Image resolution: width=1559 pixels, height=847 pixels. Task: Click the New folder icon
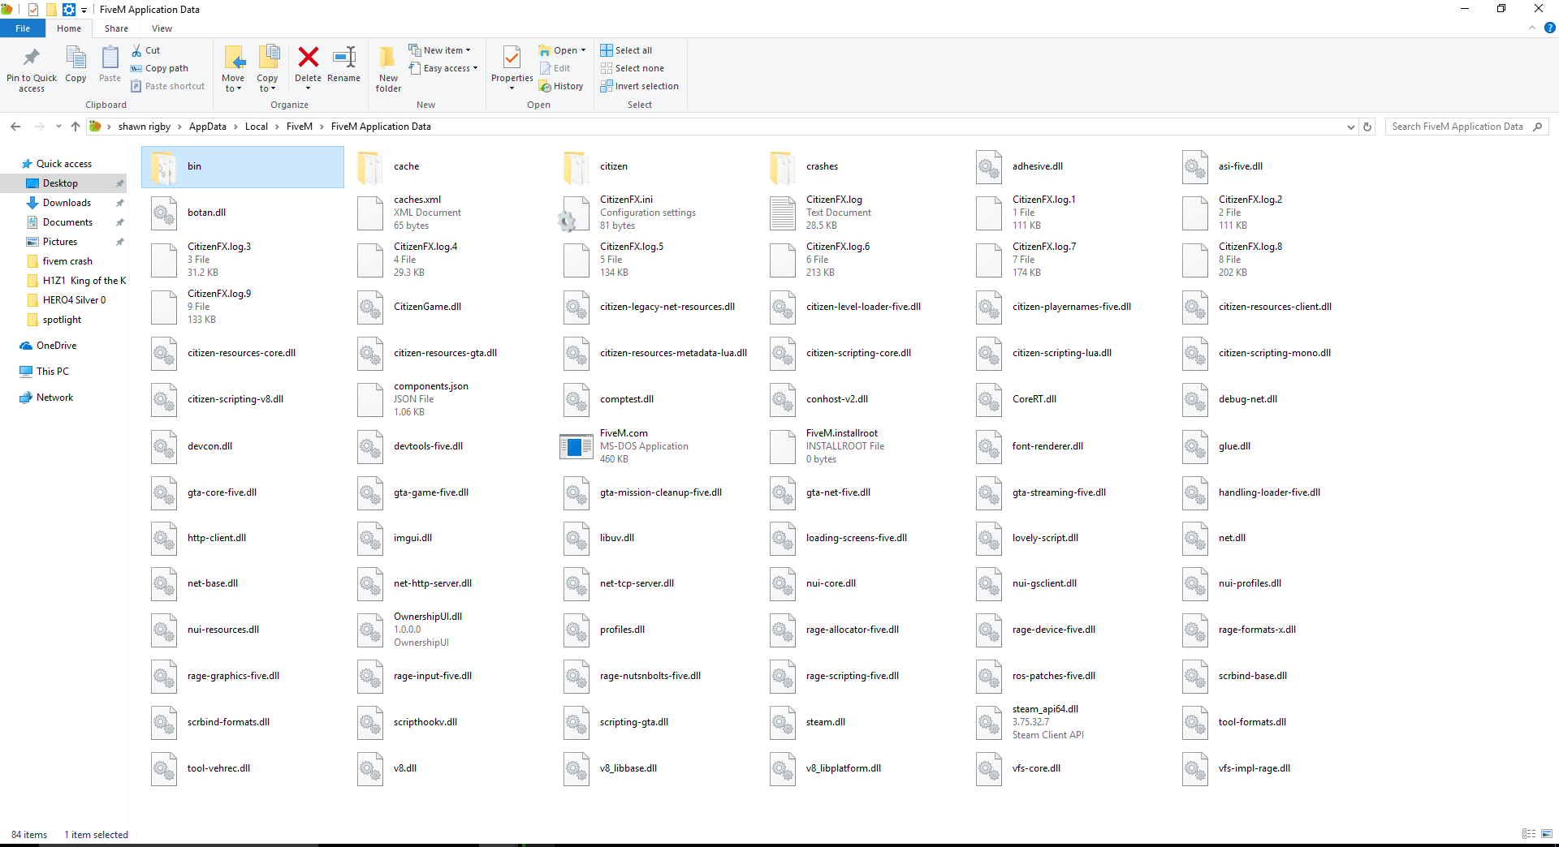pos(388,58)
